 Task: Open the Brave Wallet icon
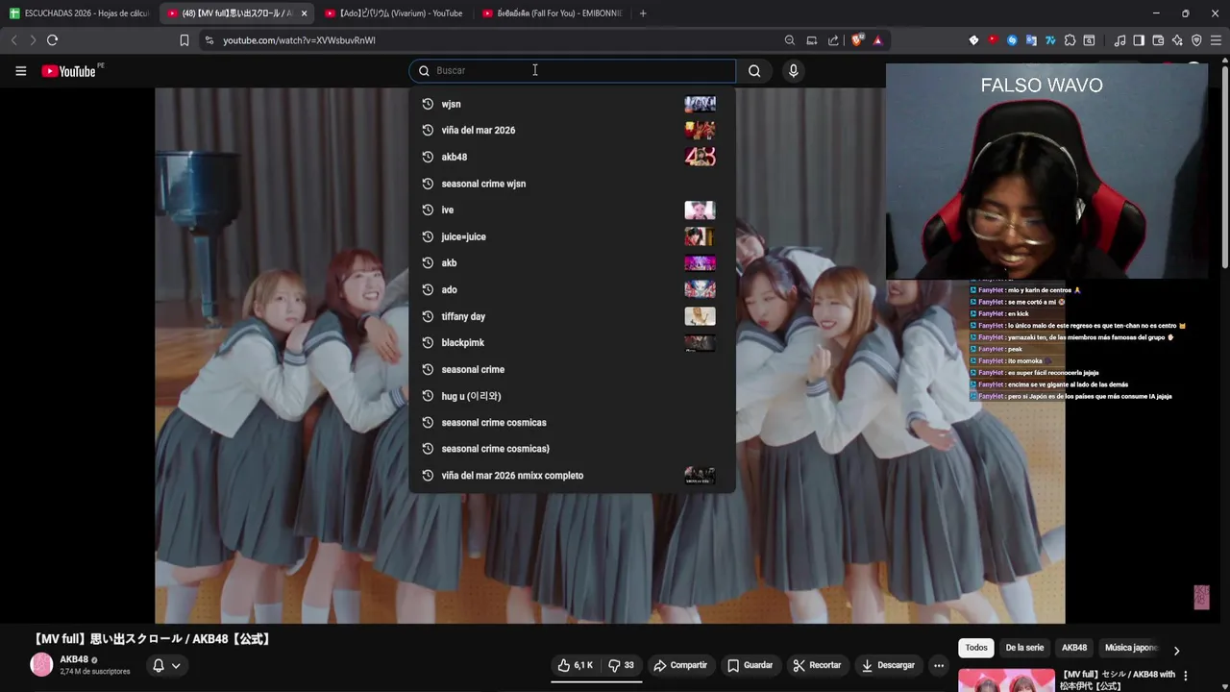(1158, 40)
